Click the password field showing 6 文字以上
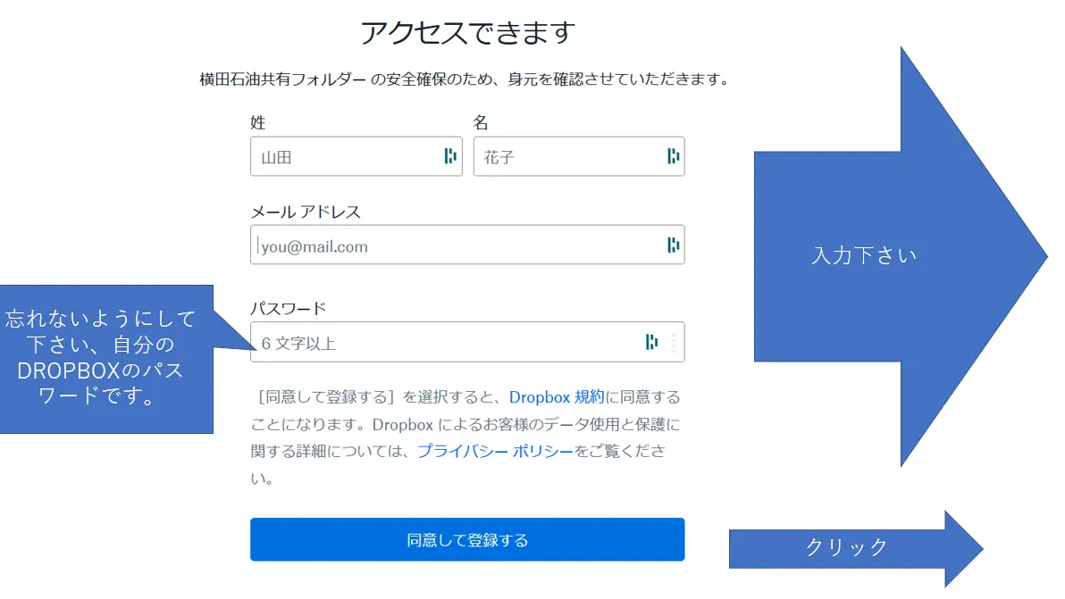 pos(402,341)
